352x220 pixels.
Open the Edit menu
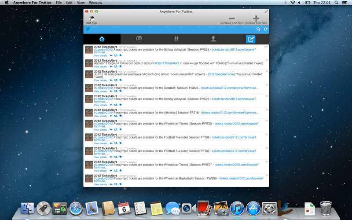pos(69,3)
